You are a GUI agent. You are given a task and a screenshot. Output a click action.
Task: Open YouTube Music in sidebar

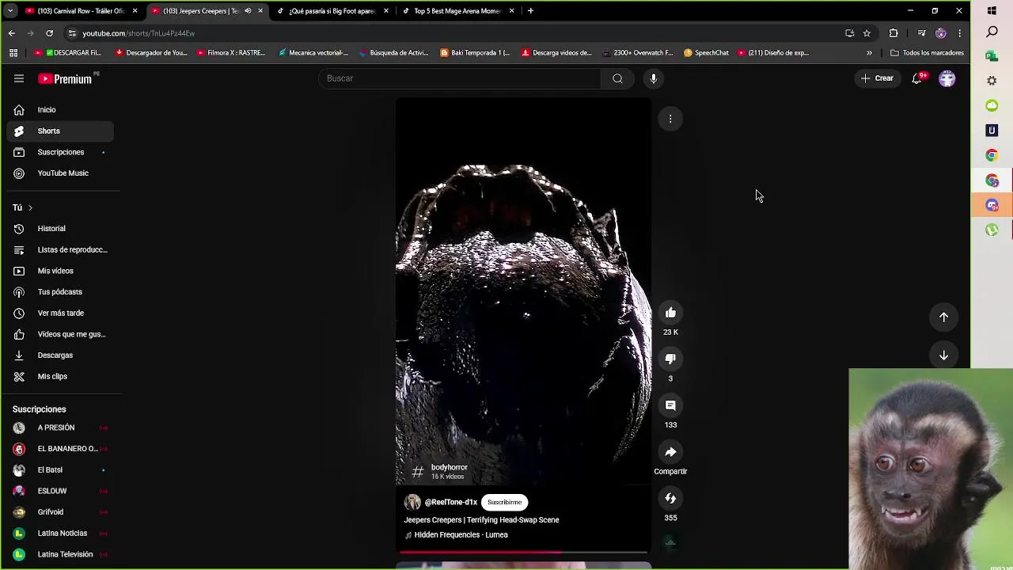click(x=60, y=173)
